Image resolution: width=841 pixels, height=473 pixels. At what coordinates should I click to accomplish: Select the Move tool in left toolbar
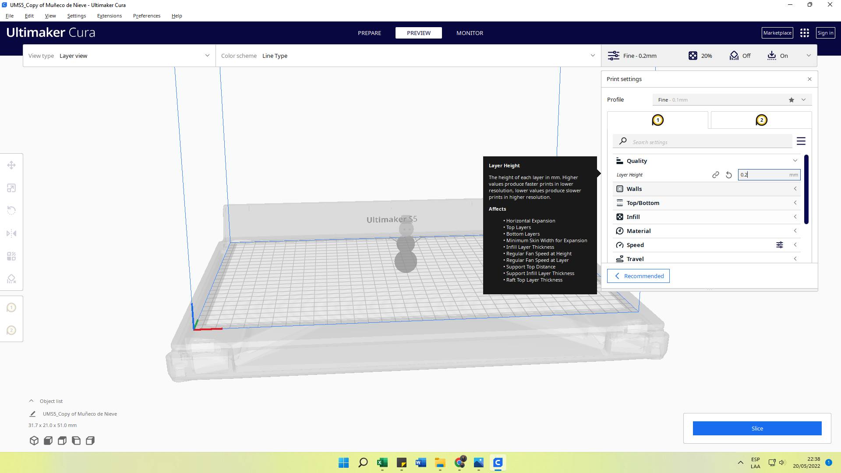coord(11,165)
